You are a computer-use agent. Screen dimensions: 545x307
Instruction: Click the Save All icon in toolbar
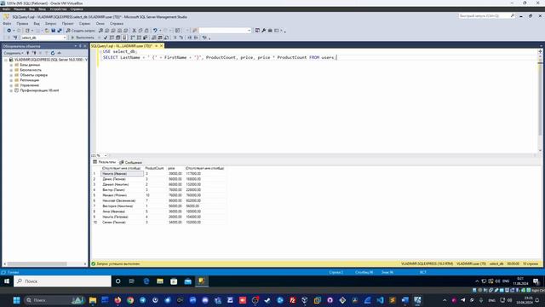click(x=60, y=31)
